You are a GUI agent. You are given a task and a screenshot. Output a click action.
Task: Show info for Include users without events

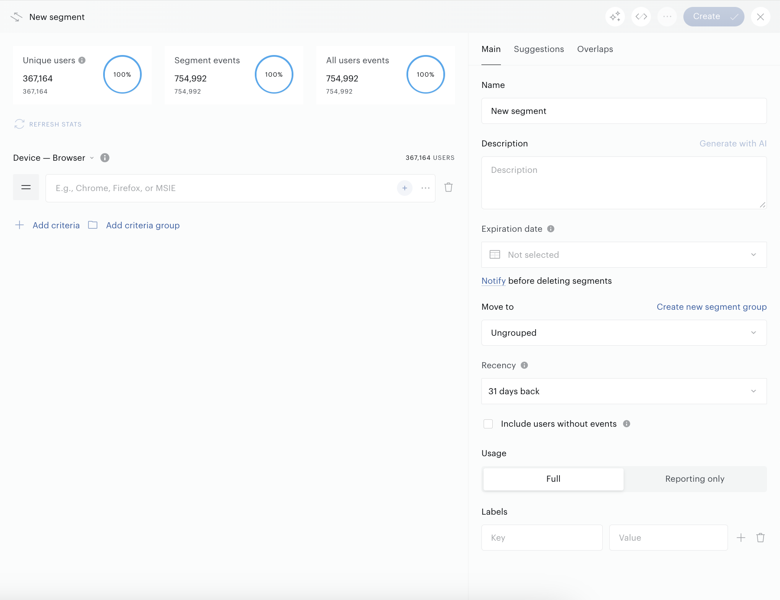pos(627,424)
